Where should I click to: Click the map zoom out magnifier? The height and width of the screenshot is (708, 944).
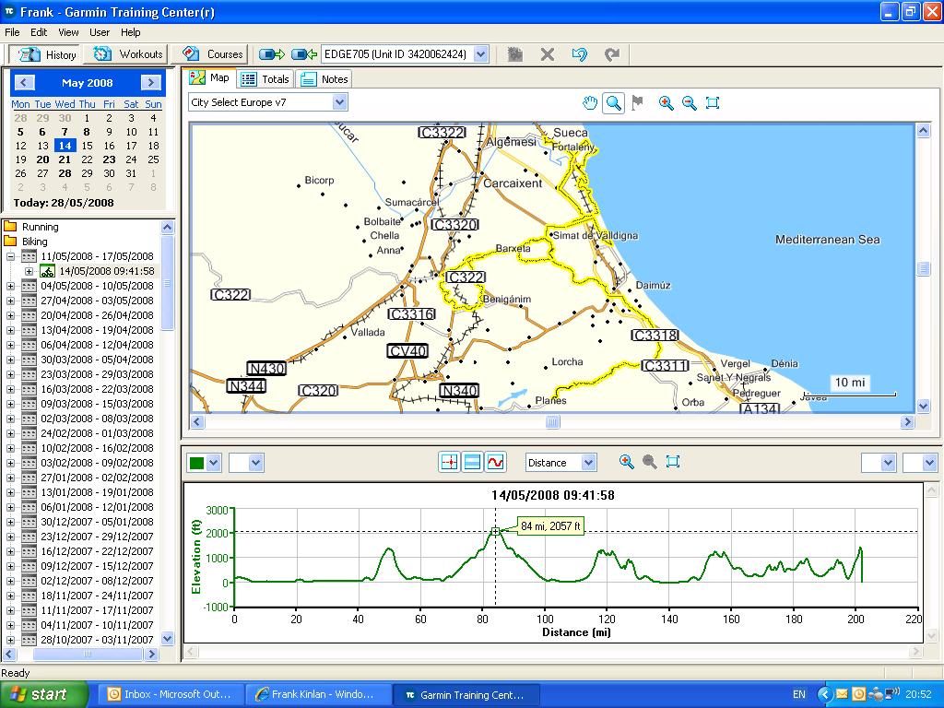[x=689, y=103]
